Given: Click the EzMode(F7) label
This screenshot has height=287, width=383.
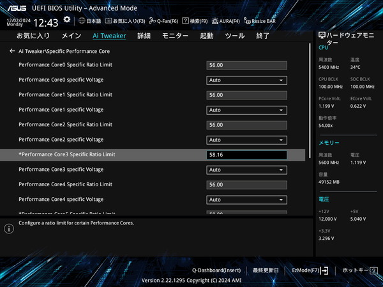Looking at the screenshot, I should 306,270.
